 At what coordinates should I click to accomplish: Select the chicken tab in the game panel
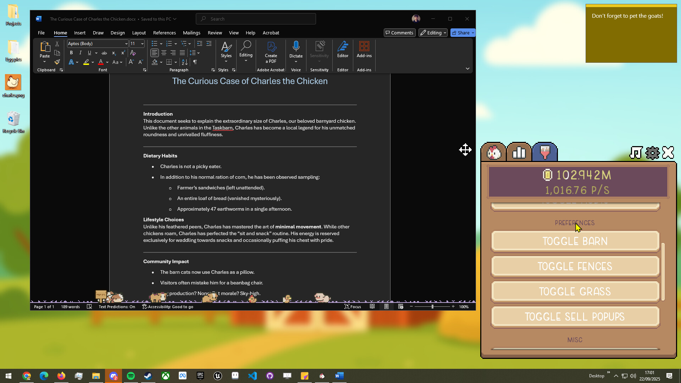[x=493, y=152]
